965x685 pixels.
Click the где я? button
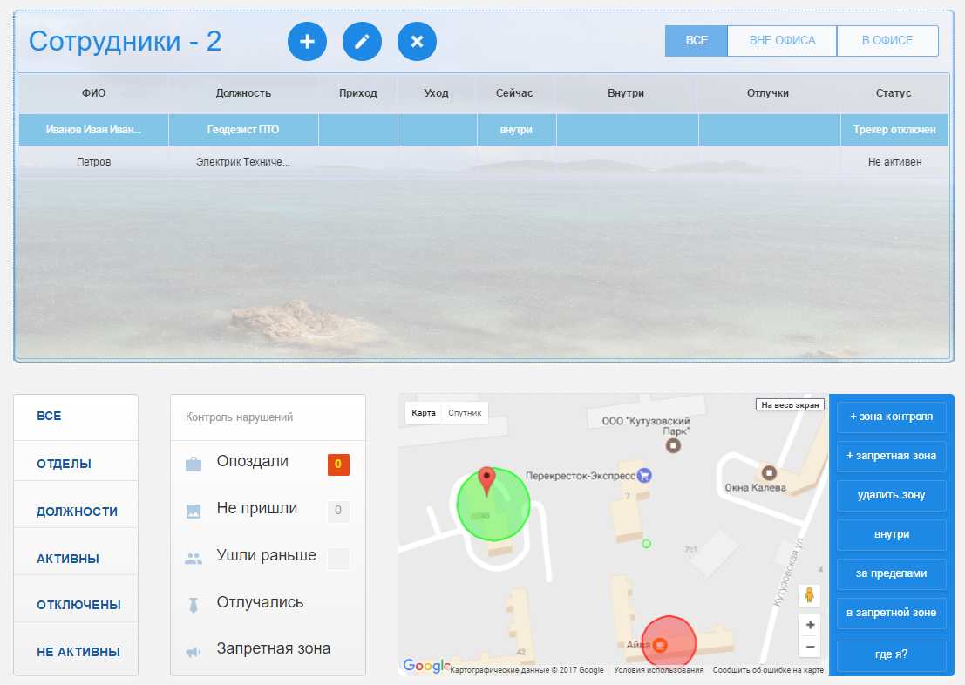pyautogui.click(x=891, y=653)
